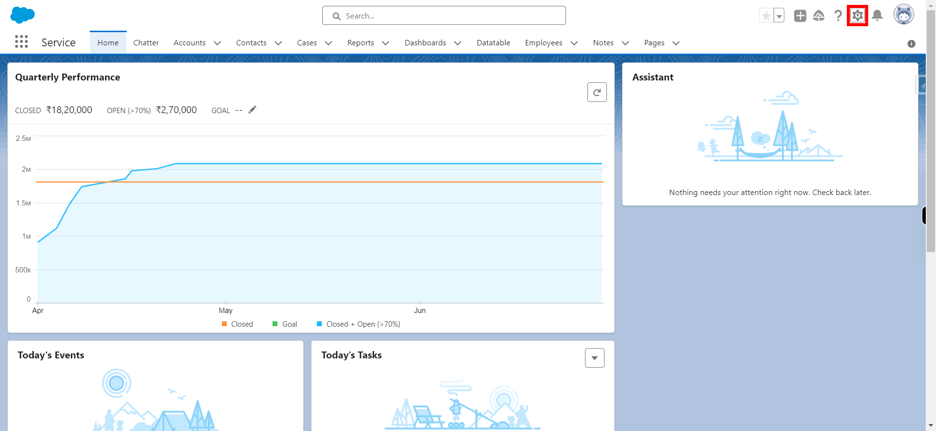The image size is (936, 431).
Task: Open the Reports tab
Action: pyautogui.click(x=360, y=43)
